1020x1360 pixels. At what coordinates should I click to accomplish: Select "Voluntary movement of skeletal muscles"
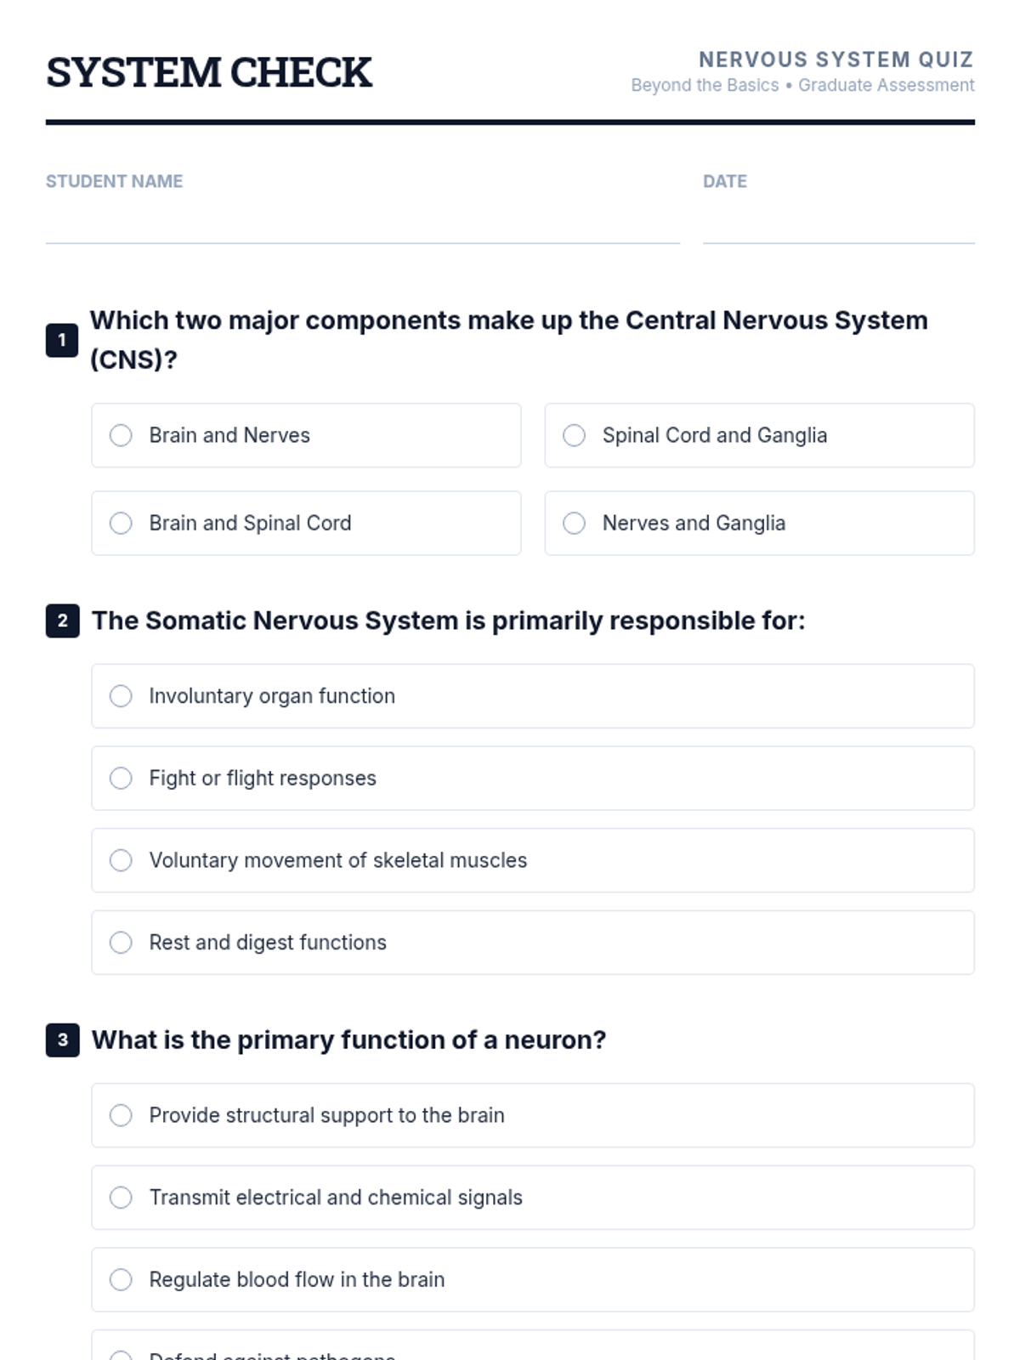coord(121,860)
